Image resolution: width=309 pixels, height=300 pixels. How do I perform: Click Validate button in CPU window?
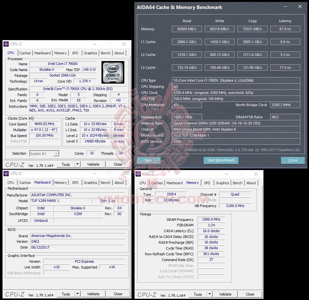[93, 164]
